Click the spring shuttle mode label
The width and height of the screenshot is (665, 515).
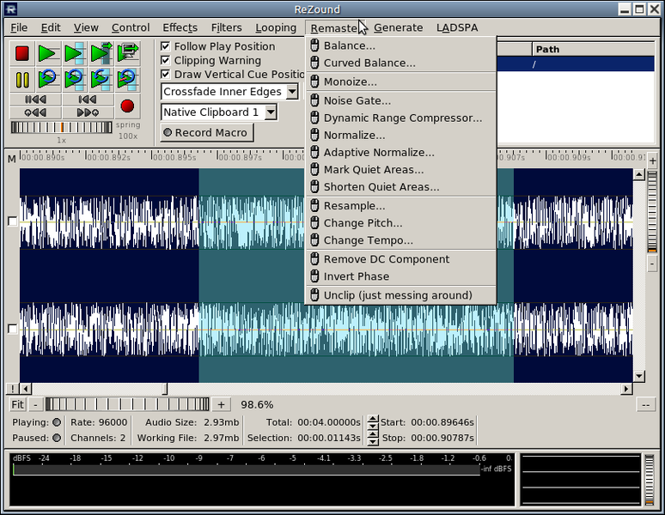[x=128, y=125]
